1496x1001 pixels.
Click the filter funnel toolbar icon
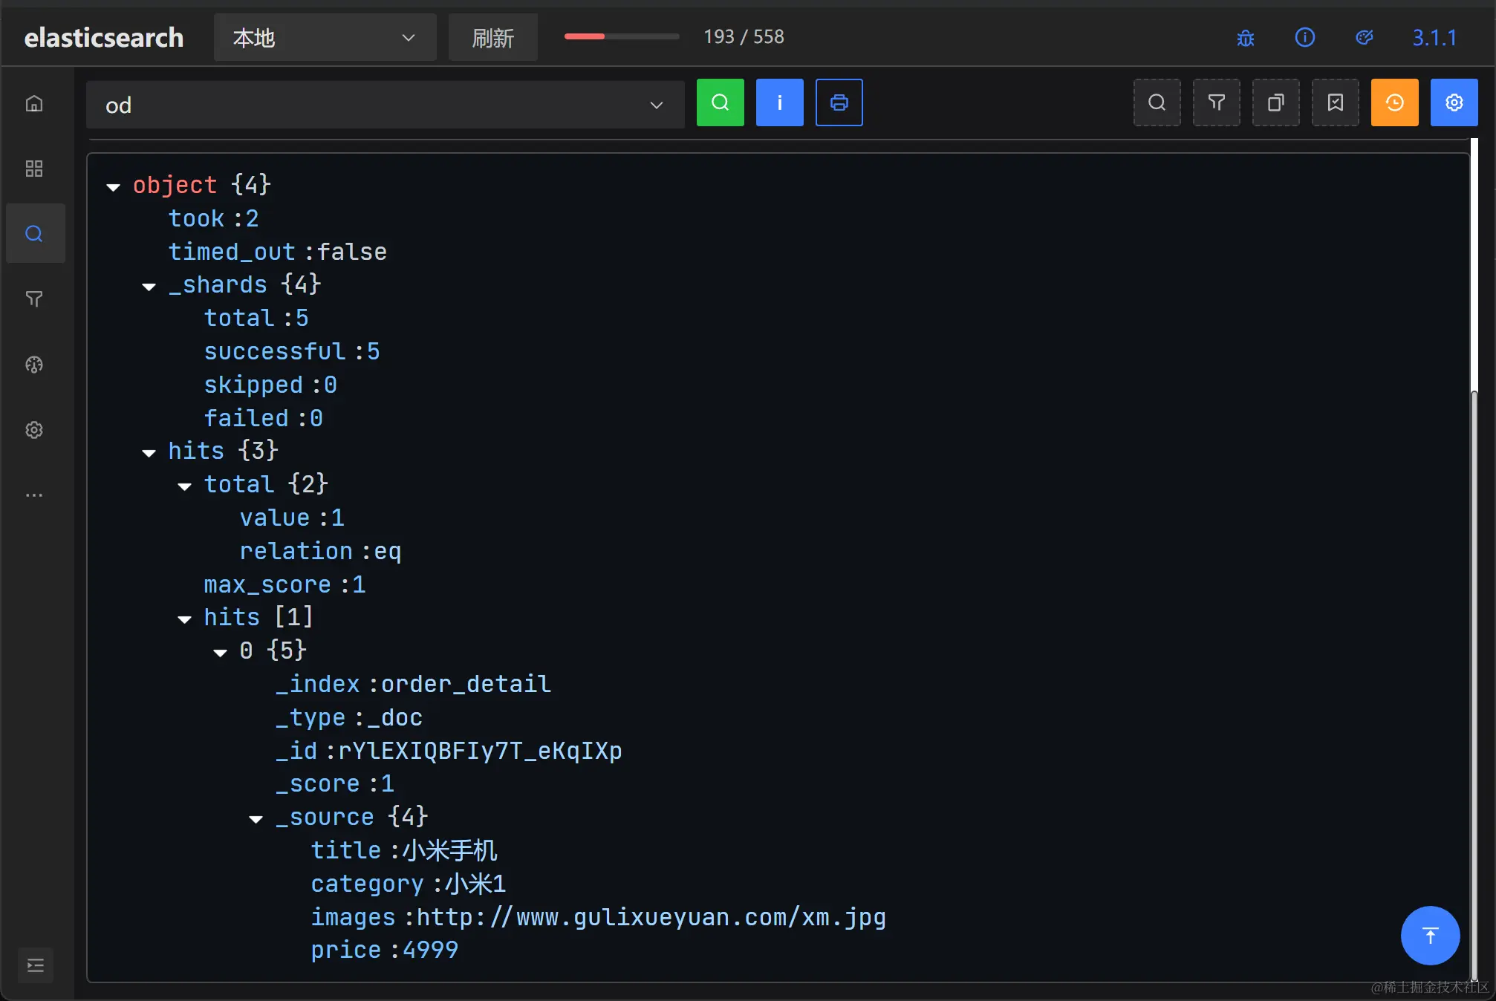tap(1216, 102)
